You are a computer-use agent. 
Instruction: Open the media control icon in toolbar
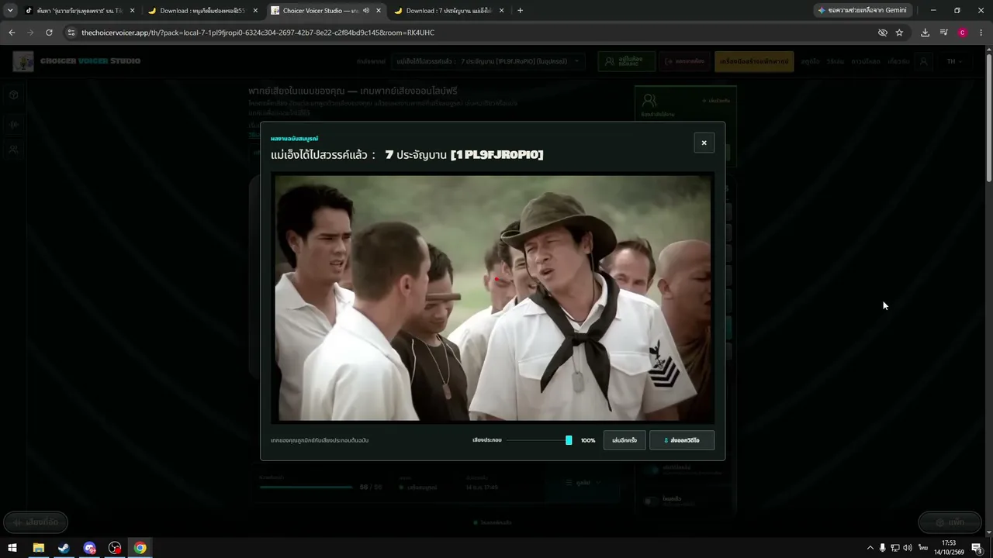point(943,33)
